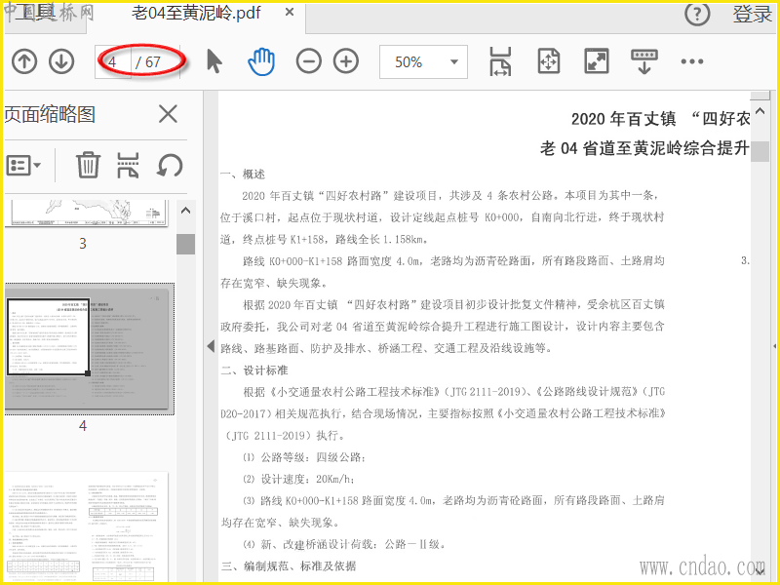Image resolution: width=780 pixels, height=585 pixels.
Task: Click the heading 三、编制规范、标准及依据
Action: tap(289, 566)
